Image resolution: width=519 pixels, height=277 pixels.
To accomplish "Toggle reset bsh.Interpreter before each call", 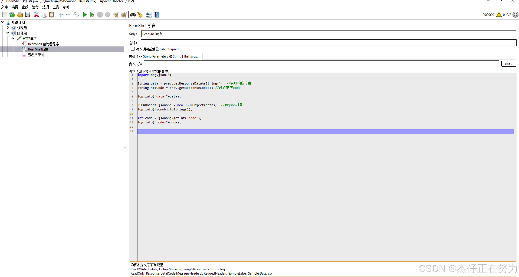I will (x=133, y=49).
